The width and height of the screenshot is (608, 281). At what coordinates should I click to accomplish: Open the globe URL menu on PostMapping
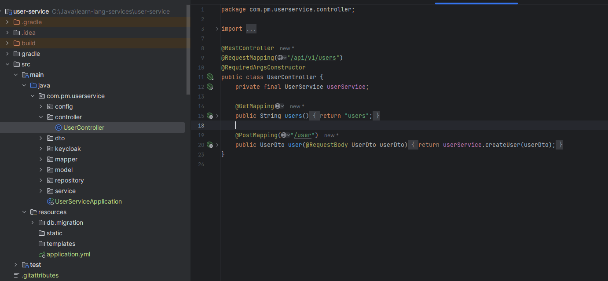tap(286, 135)
